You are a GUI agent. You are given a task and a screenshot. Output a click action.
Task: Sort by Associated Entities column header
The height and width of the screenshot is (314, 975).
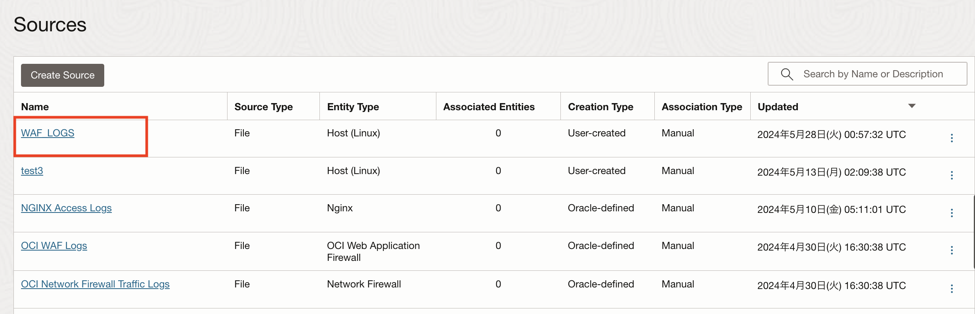click(x=489, y=107)
